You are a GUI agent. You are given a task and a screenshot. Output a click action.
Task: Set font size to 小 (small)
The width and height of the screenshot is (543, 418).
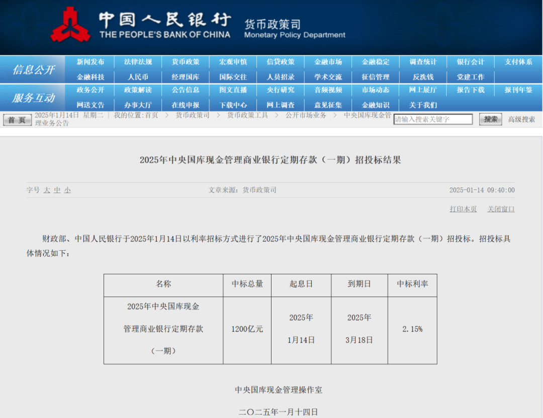point(67,190)
